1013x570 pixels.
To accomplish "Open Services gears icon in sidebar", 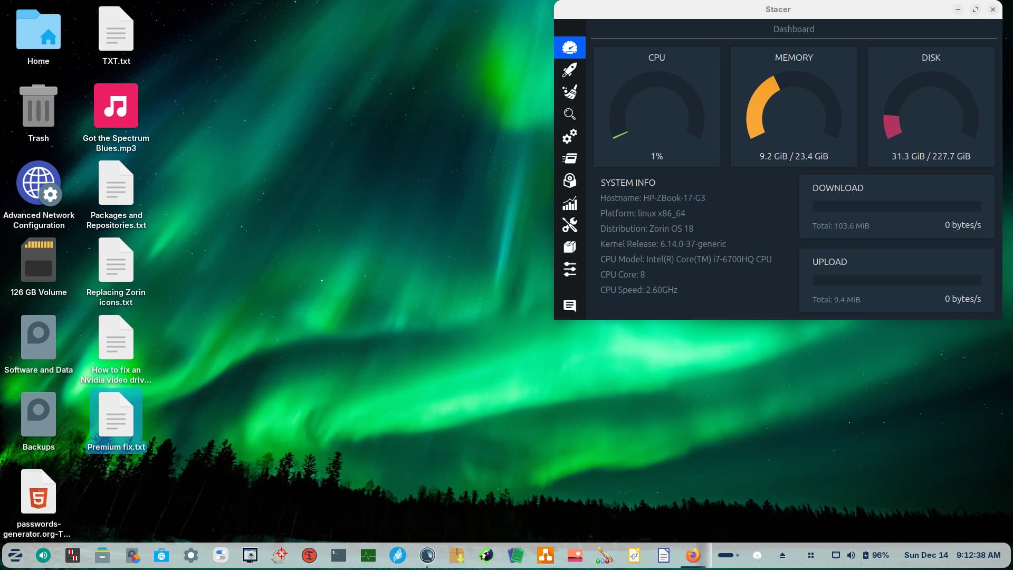I will (x=569, y=136).
